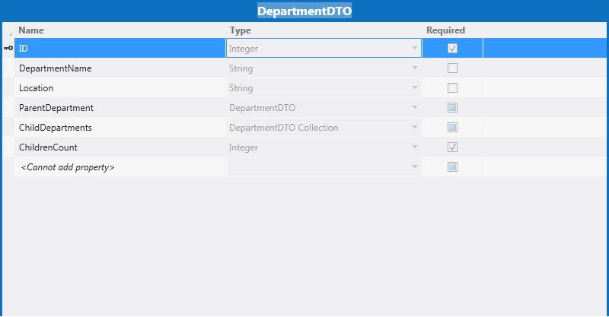
Task: Open the empty Type dropdown in last row
Action: click(415, 166)
